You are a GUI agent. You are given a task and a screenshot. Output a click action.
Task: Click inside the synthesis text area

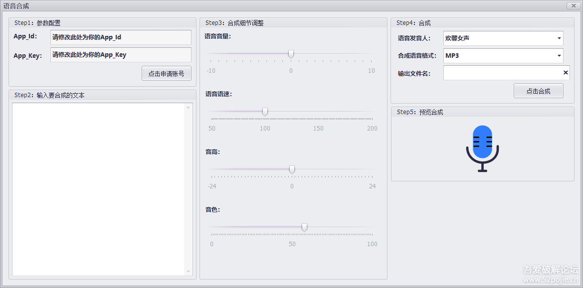point(99,189)
